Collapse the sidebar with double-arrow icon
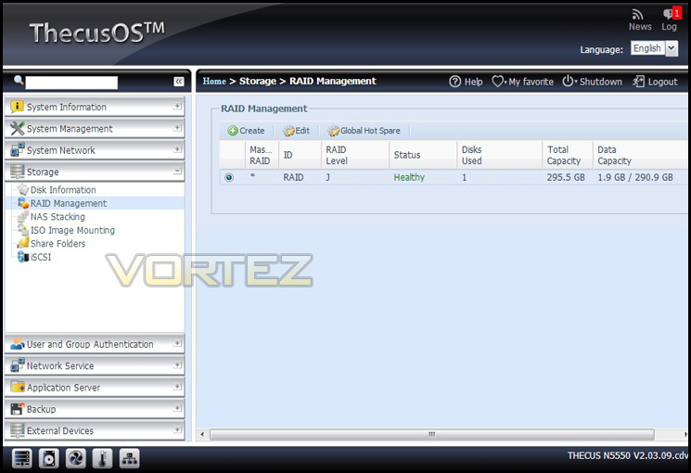691x473 pixels. pyautogui.click(x=178, y=82)
